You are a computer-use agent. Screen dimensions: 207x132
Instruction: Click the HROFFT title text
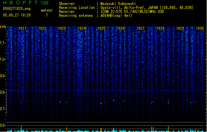[x=20, y=3]
